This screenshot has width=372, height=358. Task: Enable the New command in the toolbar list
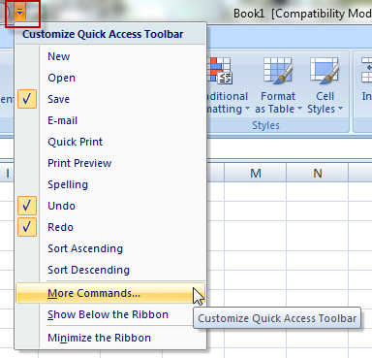pos(110,56)
